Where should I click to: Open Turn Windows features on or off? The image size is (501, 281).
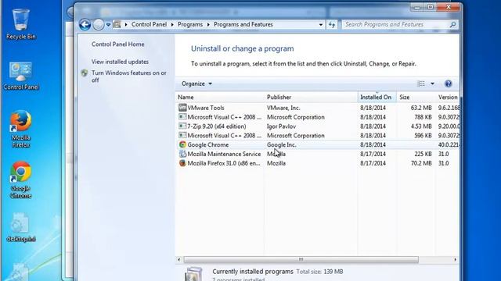coord(129,76)
